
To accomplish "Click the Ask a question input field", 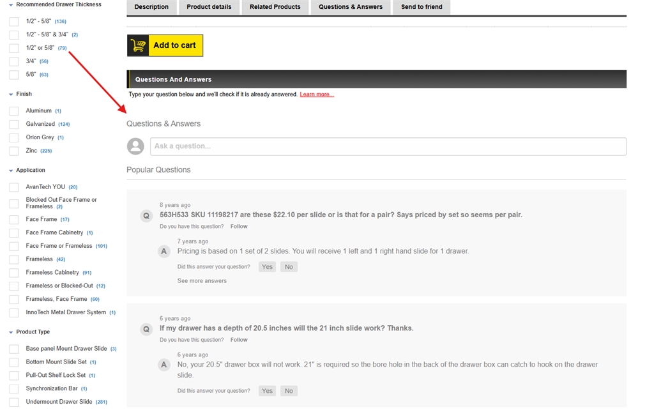I will pos(388,146).
